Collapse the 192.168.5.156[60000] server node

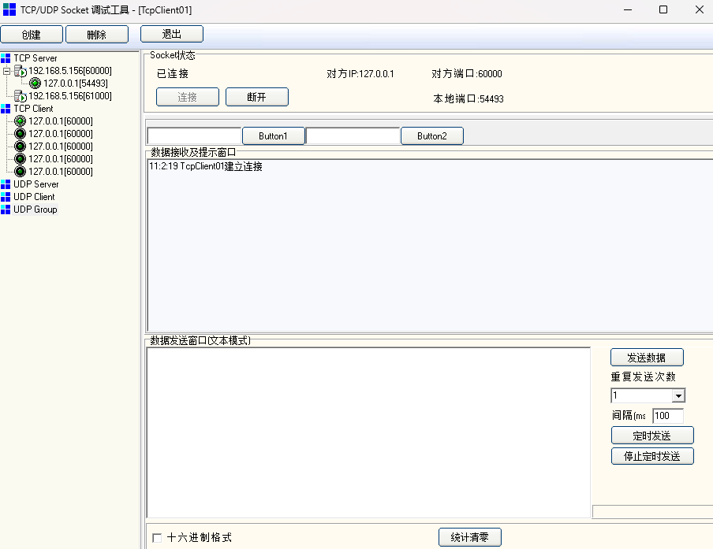[x=6, y=71]
